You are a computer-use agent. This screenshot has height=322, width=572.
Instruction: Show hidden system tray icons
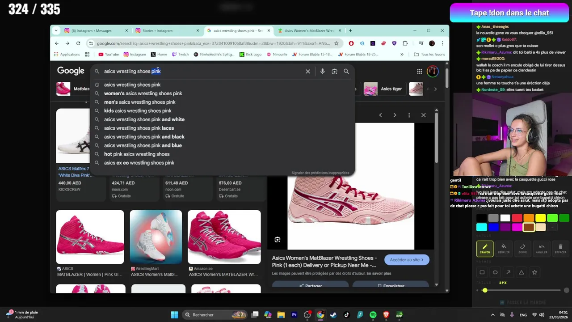click(492, 315)
